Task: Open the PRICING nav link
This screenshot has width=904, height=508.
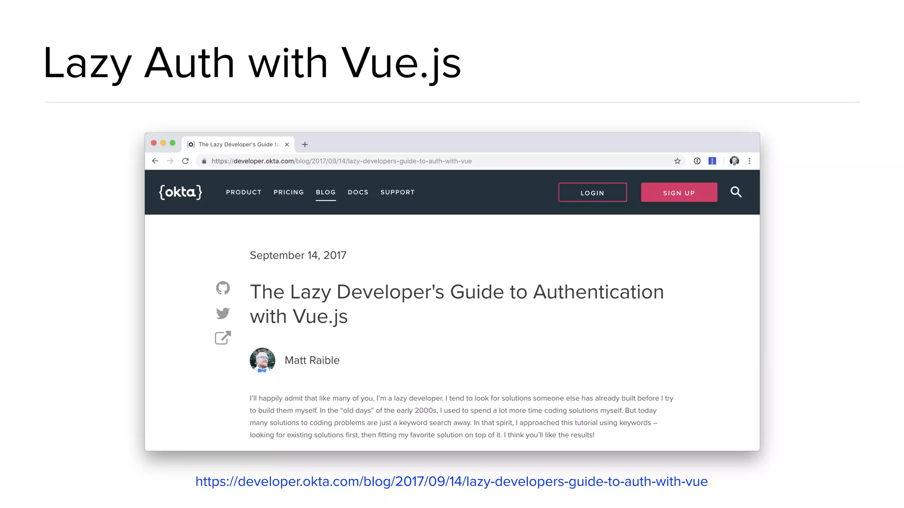Action: [289, 192]
